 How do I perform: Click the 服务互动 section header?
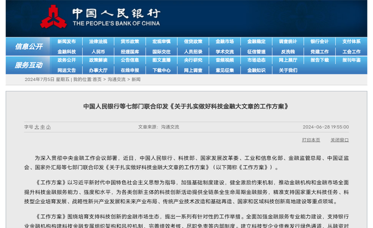click(x=28, y=65)
